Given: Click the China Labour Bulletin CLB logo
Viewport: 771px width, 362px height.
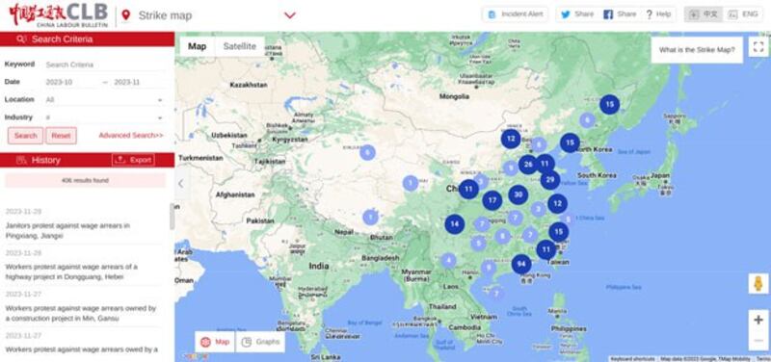Looking at the screenshot, I should pyautogui.click(x=58, y=14).
